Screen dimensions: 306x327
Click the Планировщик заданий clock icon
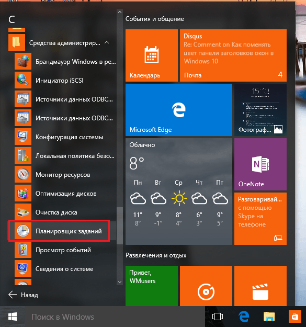pos(23,231)
